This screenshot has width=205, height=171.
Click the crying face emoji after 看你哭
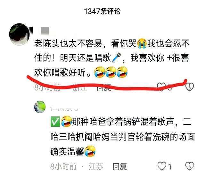coord(142,44)
